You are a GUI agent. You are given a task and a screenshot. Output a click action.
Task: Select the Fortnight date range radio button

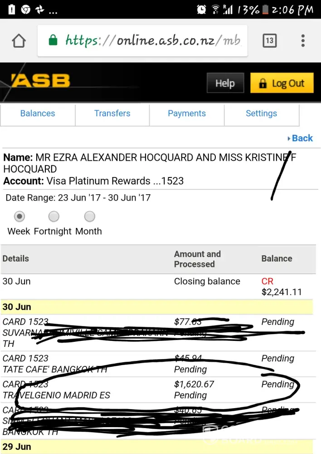[x=54, y=216]
